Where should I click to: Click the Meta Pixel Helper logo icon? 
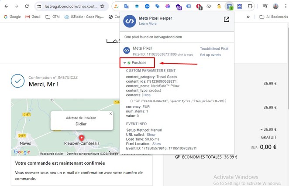pos(130,21)
